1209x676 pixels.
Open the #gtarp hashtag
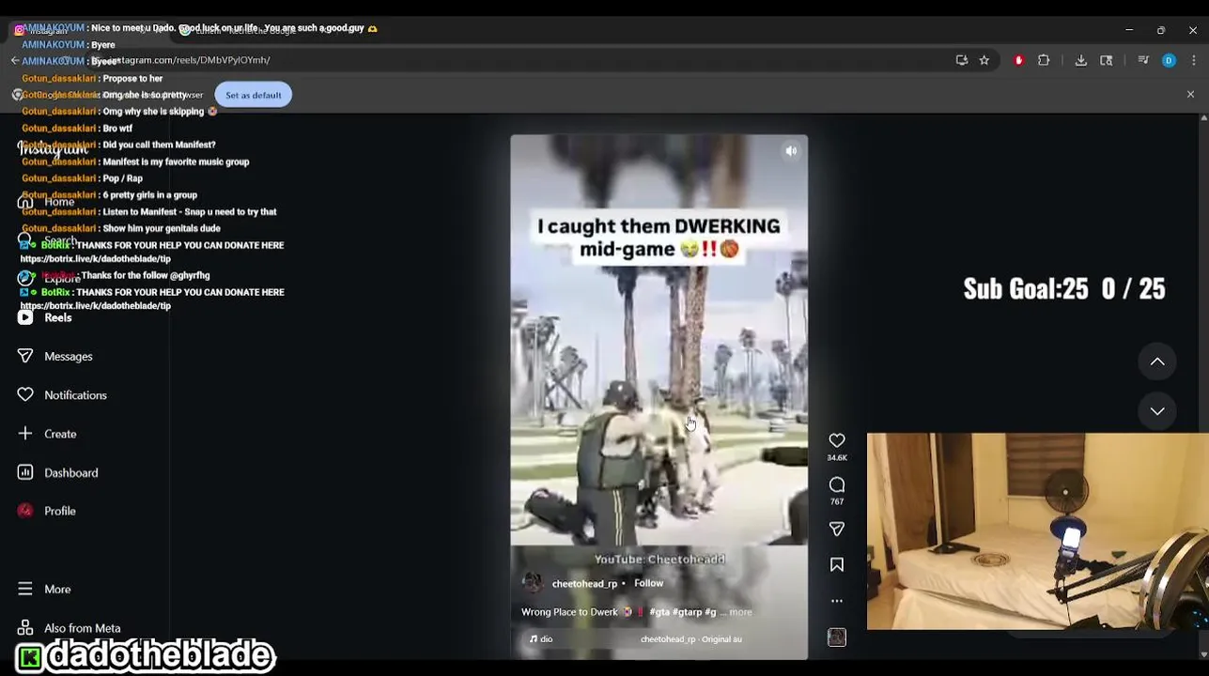(x=689, y=612)
